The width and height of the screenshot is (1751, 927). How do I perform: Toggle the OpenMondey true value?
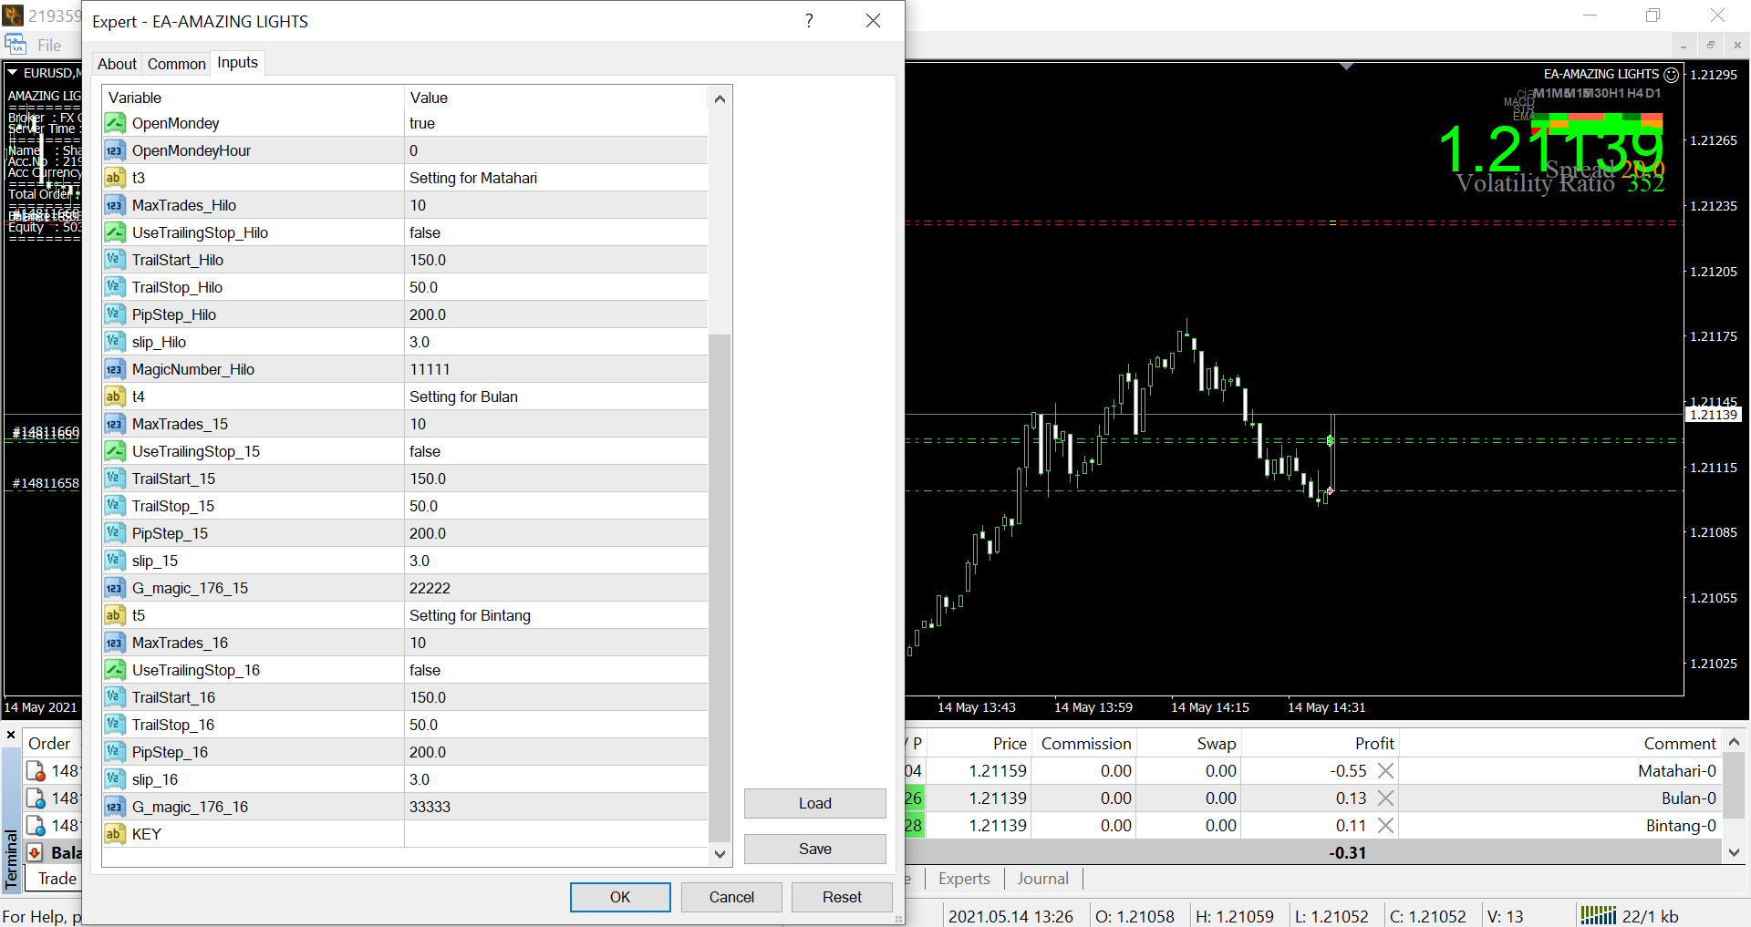point(554,123)
